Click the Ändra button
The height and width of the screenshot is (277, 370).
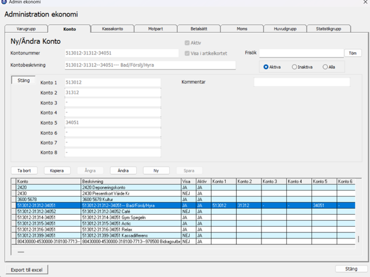point(123,170)
